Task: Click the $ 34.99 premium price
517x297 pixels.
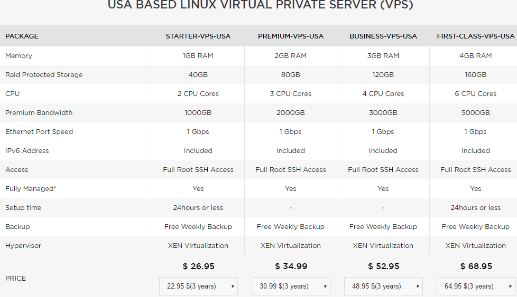Action: click(291, 266)
